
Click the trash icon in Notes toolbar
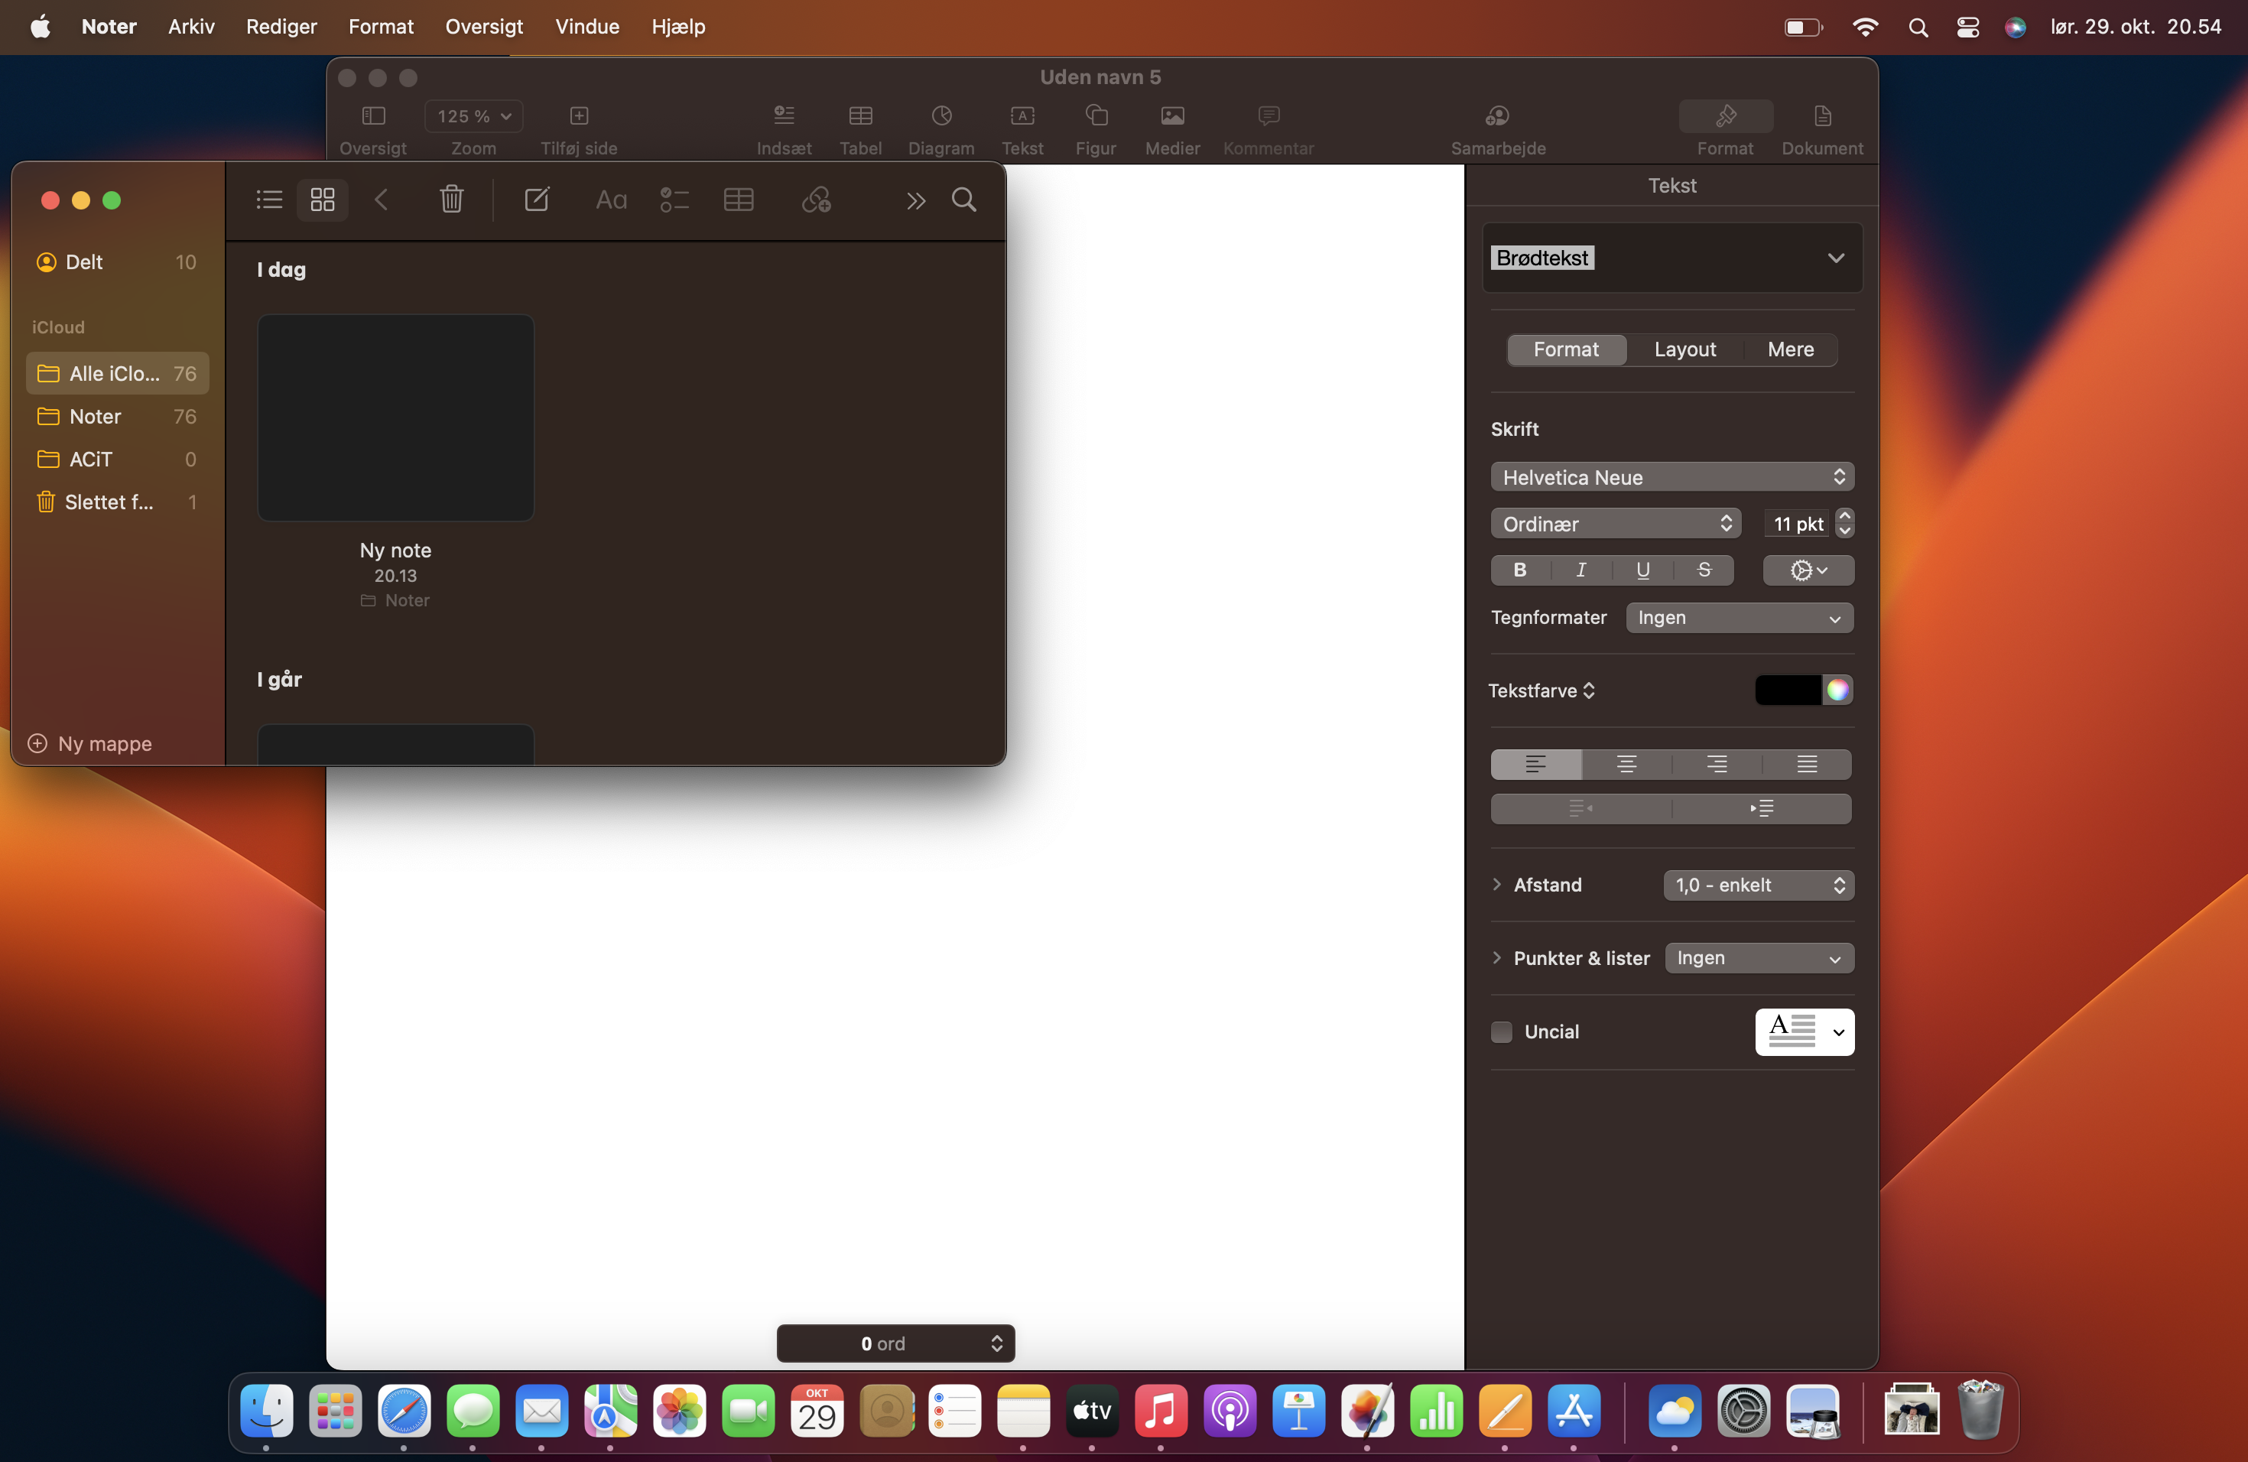click(x=451, y=200)
